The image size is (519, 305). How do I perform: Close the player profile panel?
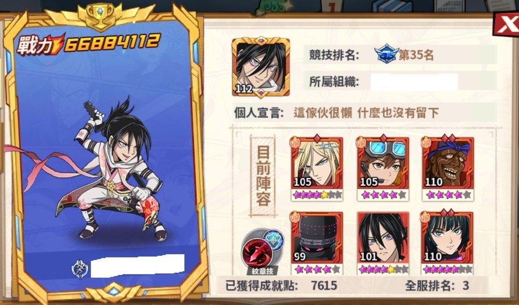tap(507, 24)
